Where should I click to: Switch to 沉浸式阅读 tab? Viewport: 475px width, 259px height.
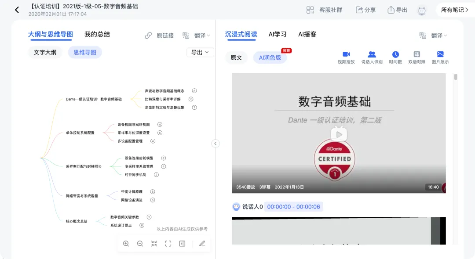241,34
